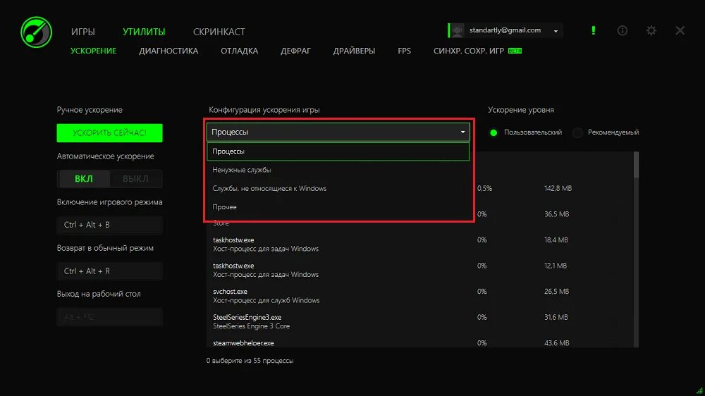Choose Службы, не относящиеся к Windows
Image resolution: width=705 pixels, height=396 pixels.
click(338, 188)
